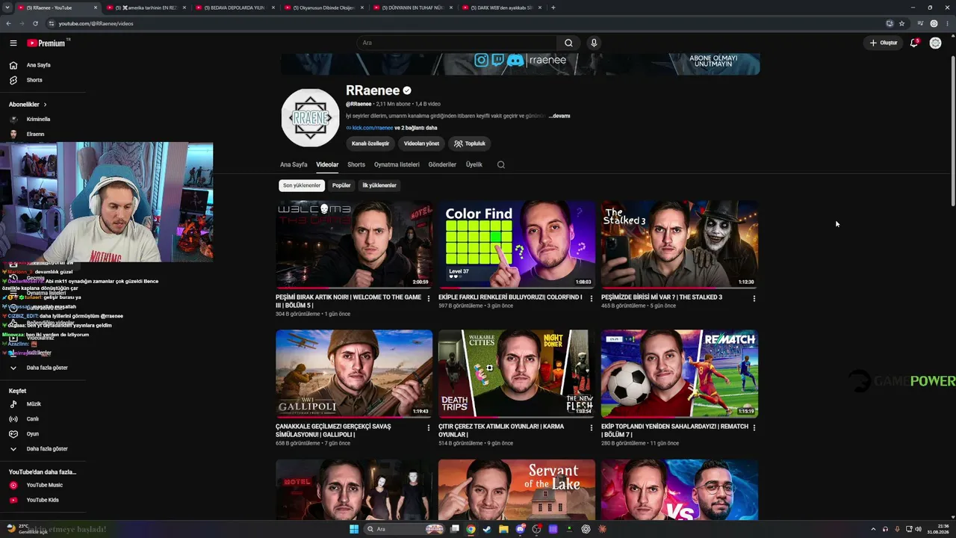
Task: Open Discord from the taskbar
Action: point(521,529)
